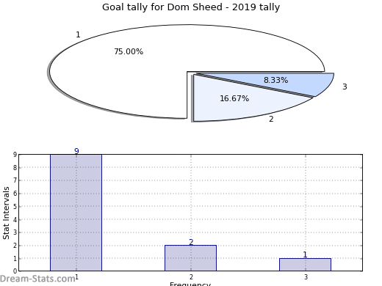Click y-axis tick label 8
The width and height of the screenshot is (382, 286).
click(15, 168)
